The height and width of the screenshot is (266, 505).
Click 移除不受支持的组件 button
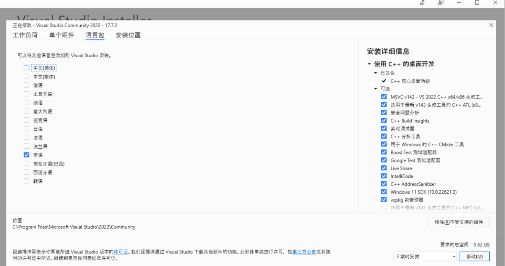click(459, 222)
